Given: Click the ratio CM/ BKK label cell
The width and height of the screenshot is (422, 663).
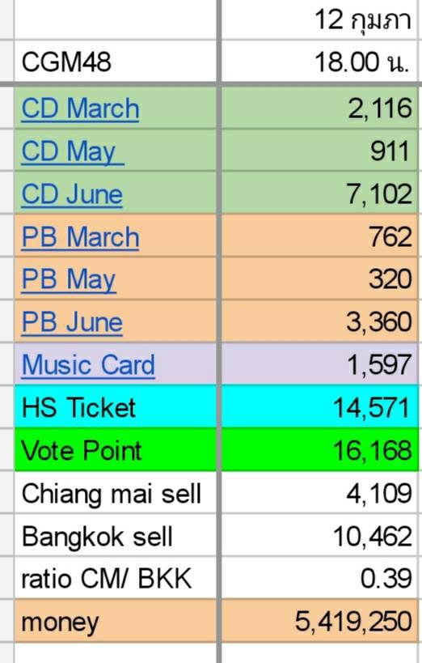Looking at the screenshot, I should 116,578.
